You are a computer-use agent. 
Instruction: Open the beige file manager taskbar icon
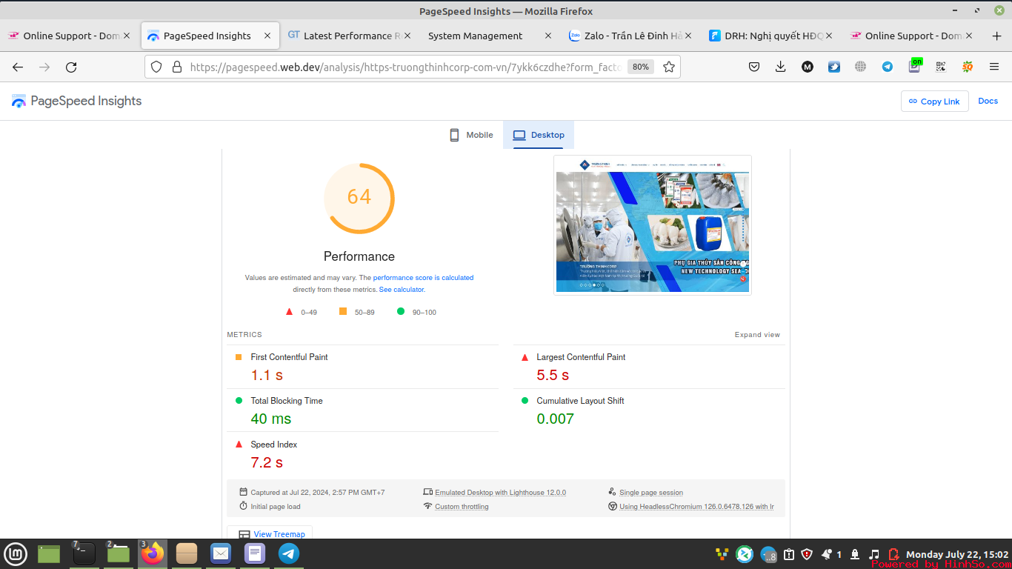tap(187, 553)
